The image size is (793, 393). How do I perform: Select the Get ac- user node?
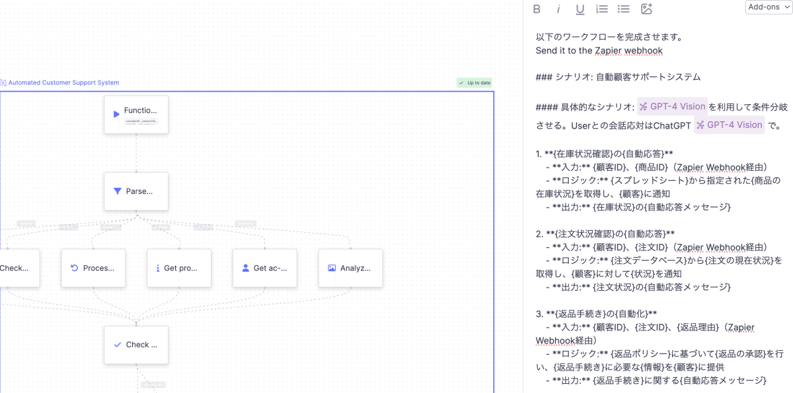[x=264, y=268]
